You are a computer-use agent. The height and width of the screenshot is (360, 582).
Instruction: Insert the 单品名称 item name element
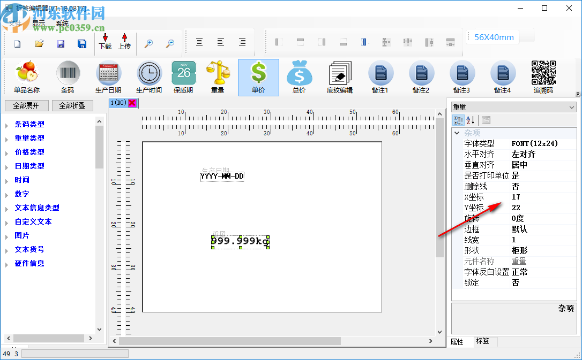[x=27, y=78]
